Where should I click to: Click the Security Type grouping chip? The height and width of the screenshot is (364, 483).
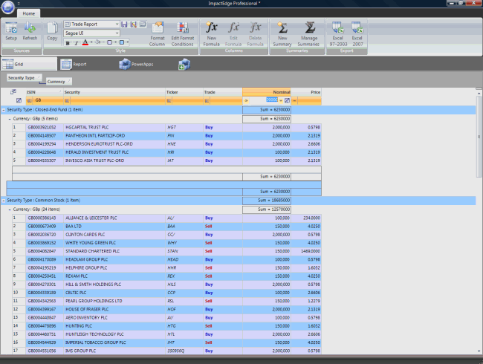click(x=24, y=77)
